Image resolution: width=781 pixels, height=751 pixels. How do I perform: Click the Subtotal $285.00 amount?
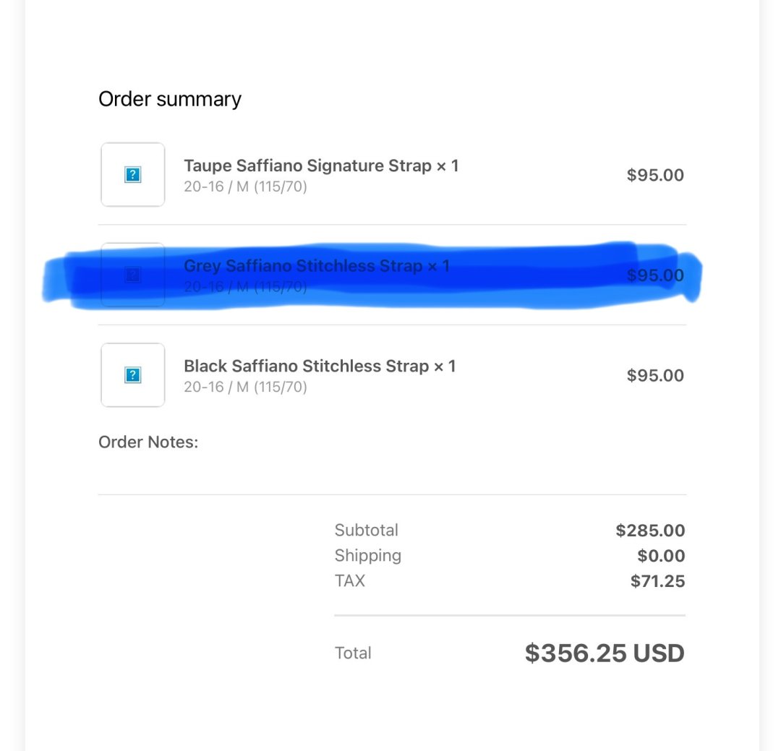coord(650,531)
